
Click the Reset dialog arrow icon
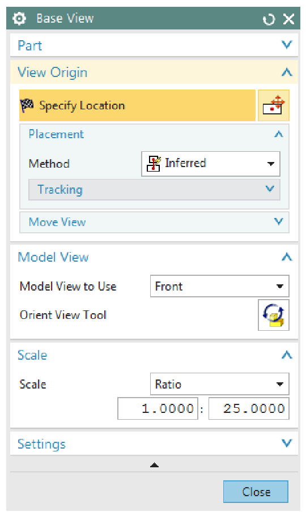(x=269, y=19)
